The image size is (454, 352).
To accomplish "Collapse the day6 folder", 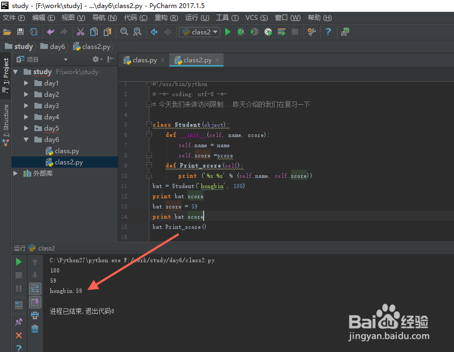I will tap(26, 140).
